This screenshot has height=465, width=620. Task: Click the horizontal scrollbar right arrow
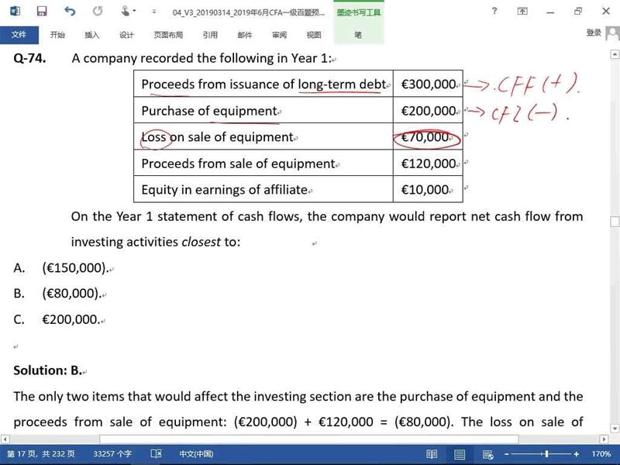tap(604, 439)
